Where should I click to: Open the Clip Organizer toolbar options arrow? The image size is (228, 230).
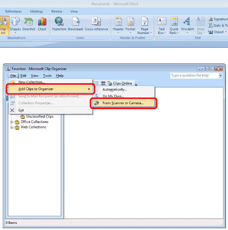coord(136,84)
